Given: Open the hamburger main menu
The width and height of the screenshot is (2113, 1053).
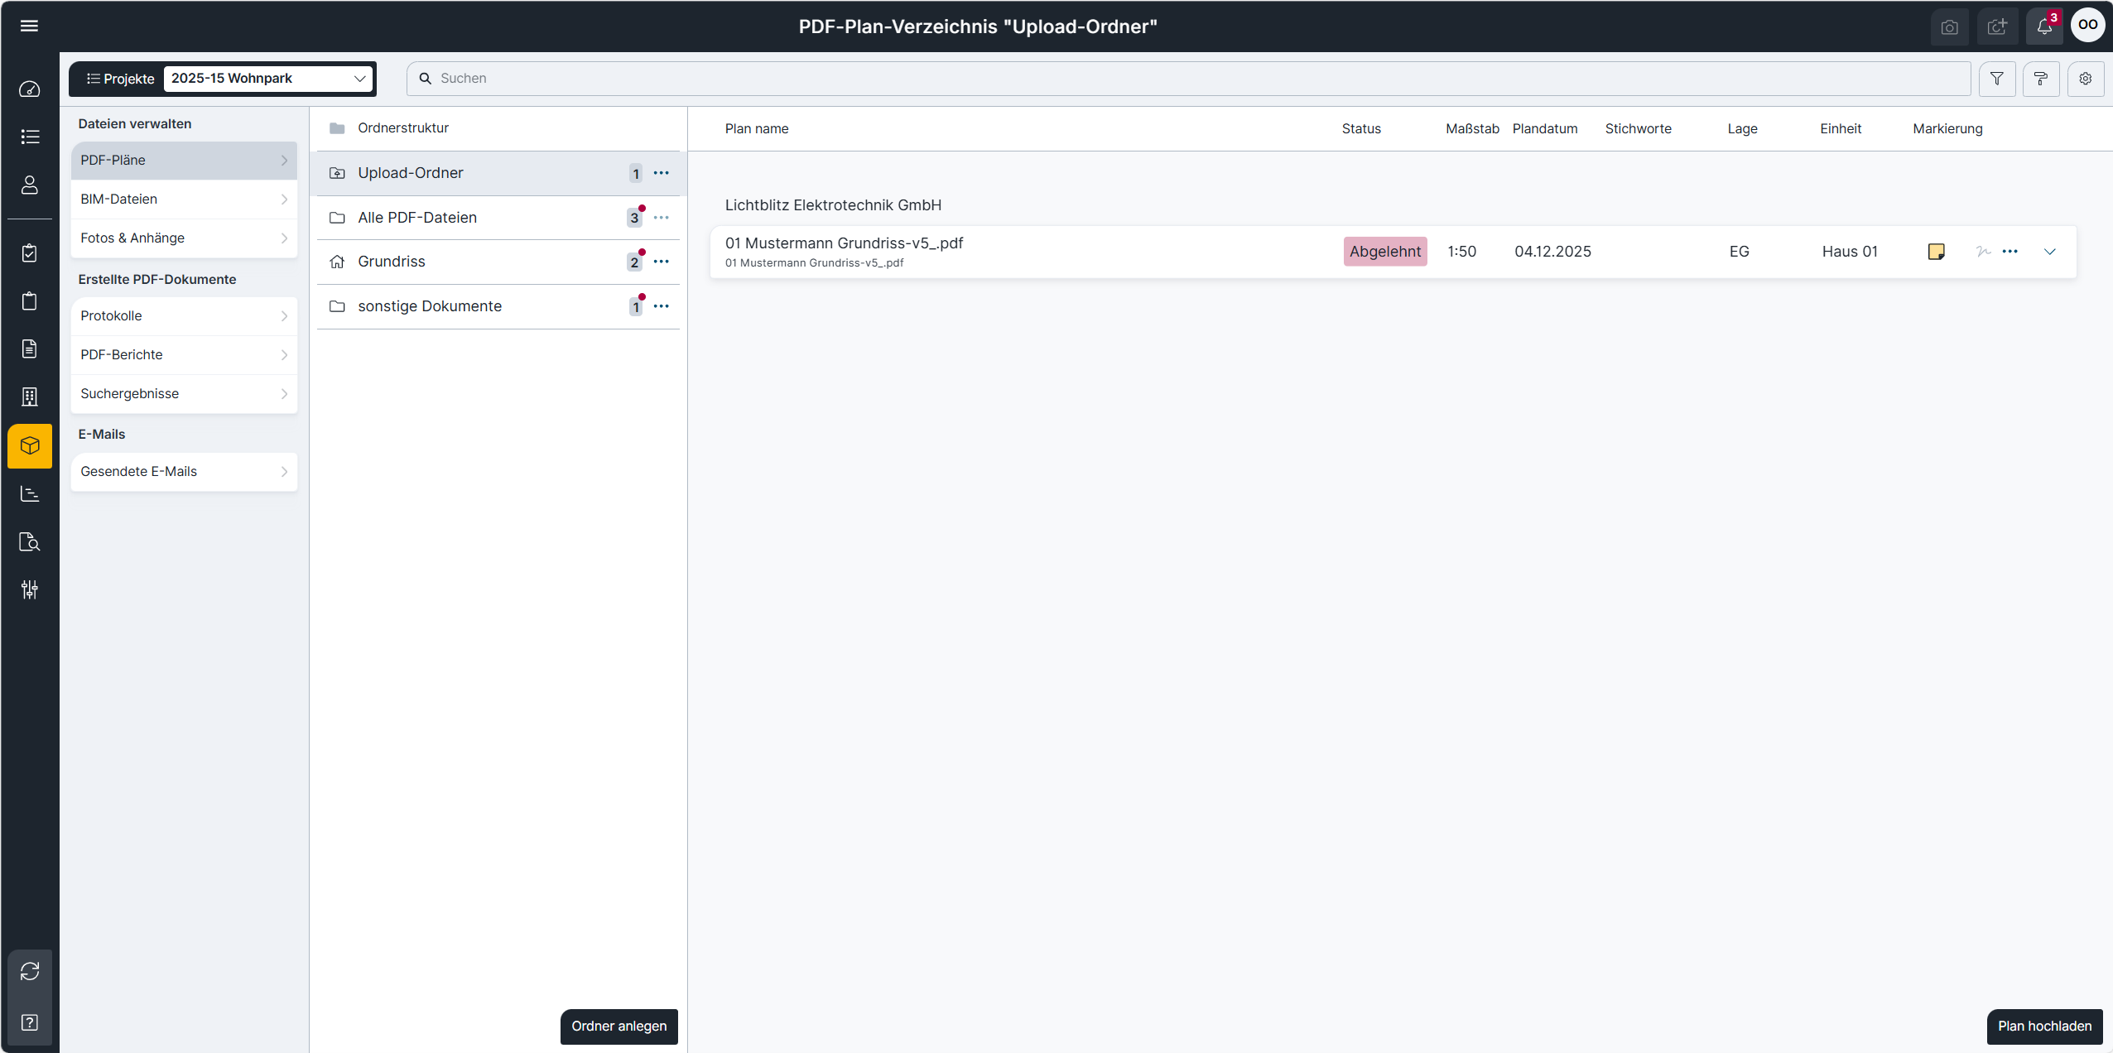Looking at the screenshot, I should 29,26.
